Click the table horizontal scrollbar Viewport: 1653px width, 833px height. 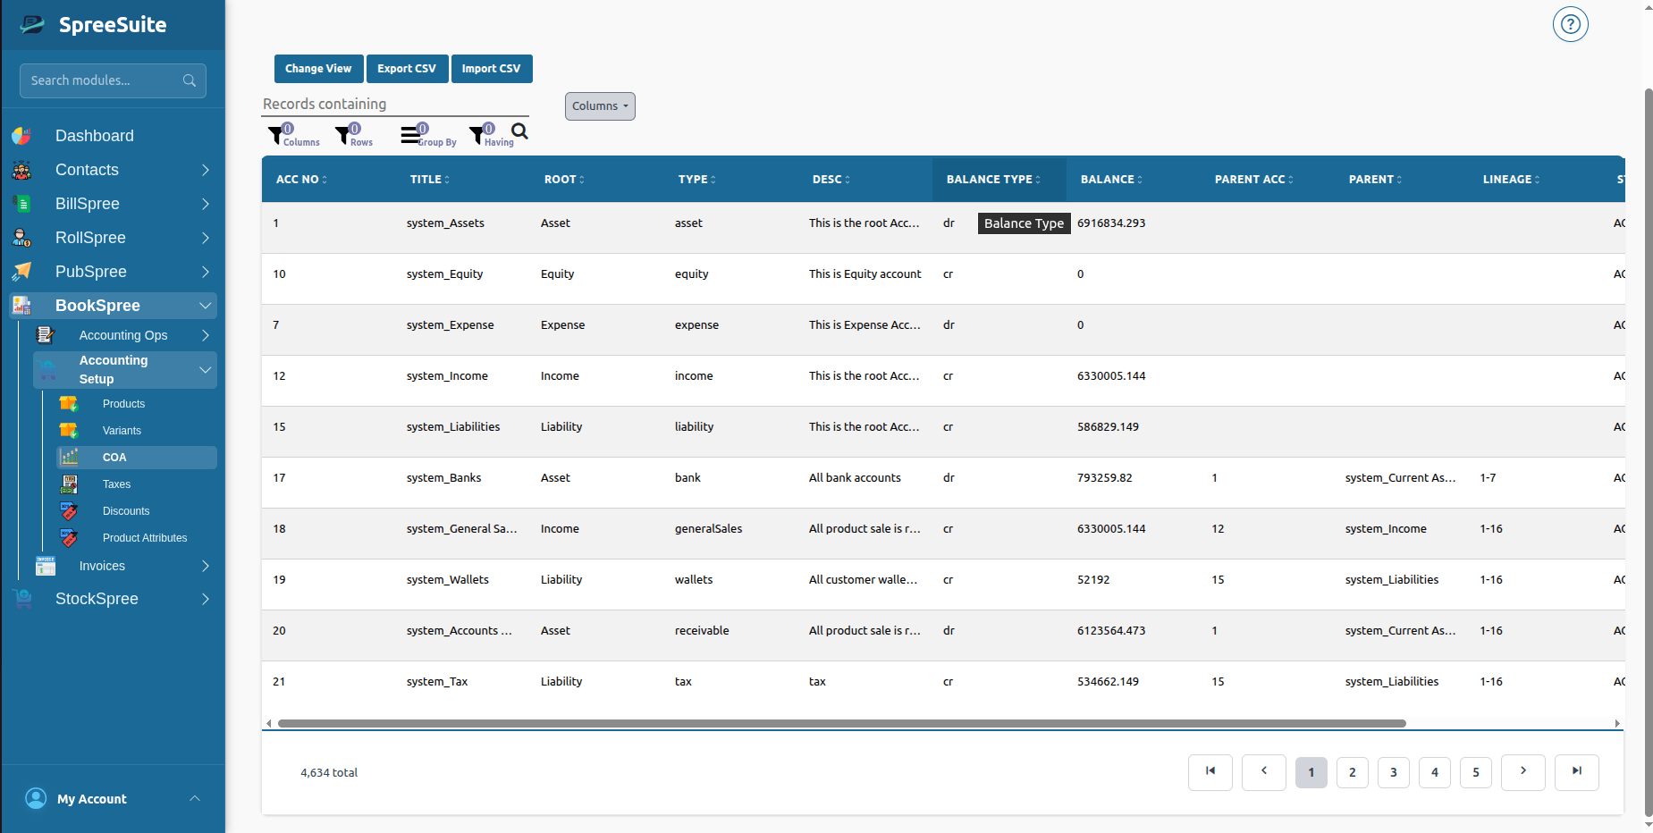click(842, 723)
